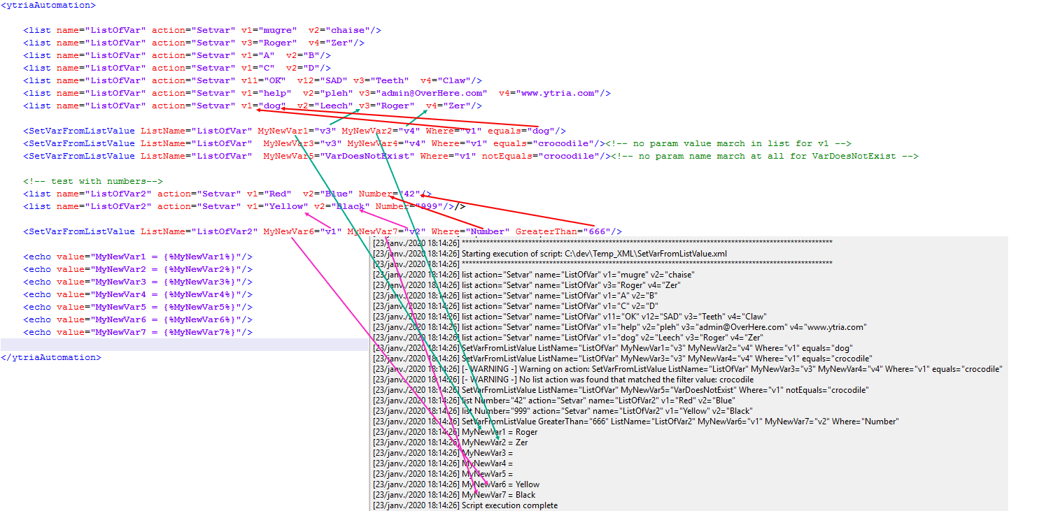Click the echo MyNewVar1 line in the editor
Viewport: 1060px width, 511px height.
pyautogui.click(x=137, y=257)
